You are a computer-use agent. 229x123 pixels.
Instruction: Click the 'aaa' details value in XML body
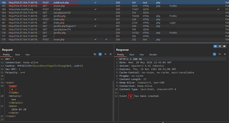(x=14, y=99)
